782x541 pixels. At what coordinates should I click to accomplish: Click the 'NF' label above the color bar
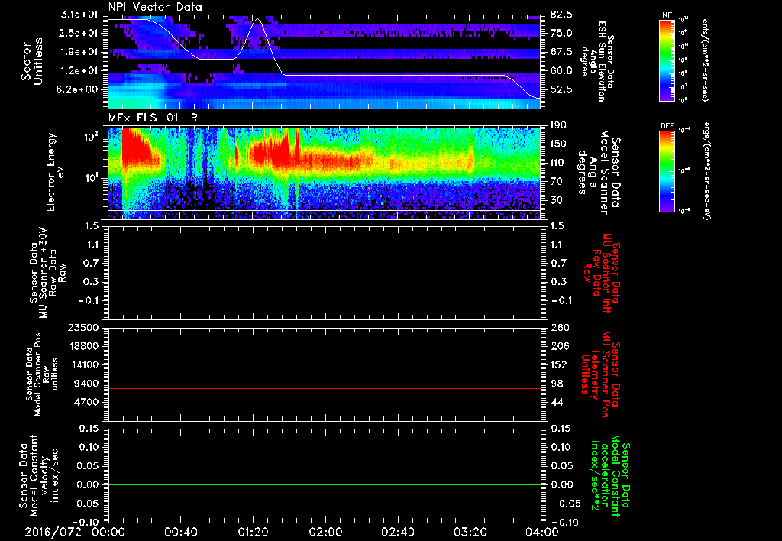tap(667, 15)
